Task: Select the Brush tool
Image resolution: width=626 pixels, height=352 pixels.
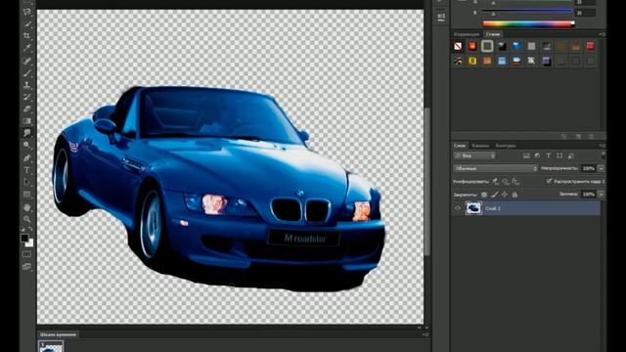Action: pyautogui.click(x=26, y=73)
